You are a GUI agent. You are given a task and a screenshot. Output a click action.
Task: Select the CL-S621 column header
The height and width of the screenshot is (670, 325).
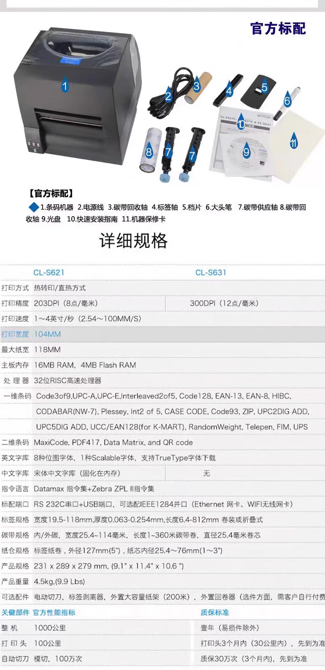(x=49, y=273)
